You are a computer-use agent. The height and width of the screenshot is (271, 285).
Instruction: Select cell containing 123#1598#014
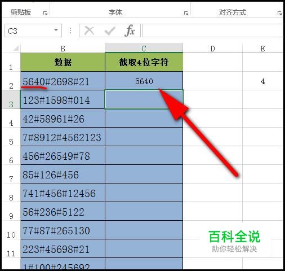[63, 99]
